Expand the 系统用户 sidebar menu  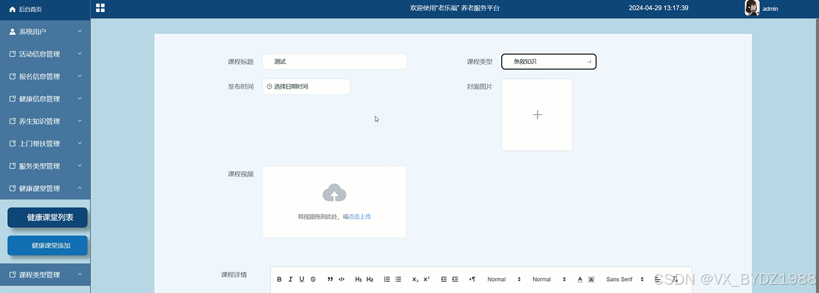(x=45, y=31)
